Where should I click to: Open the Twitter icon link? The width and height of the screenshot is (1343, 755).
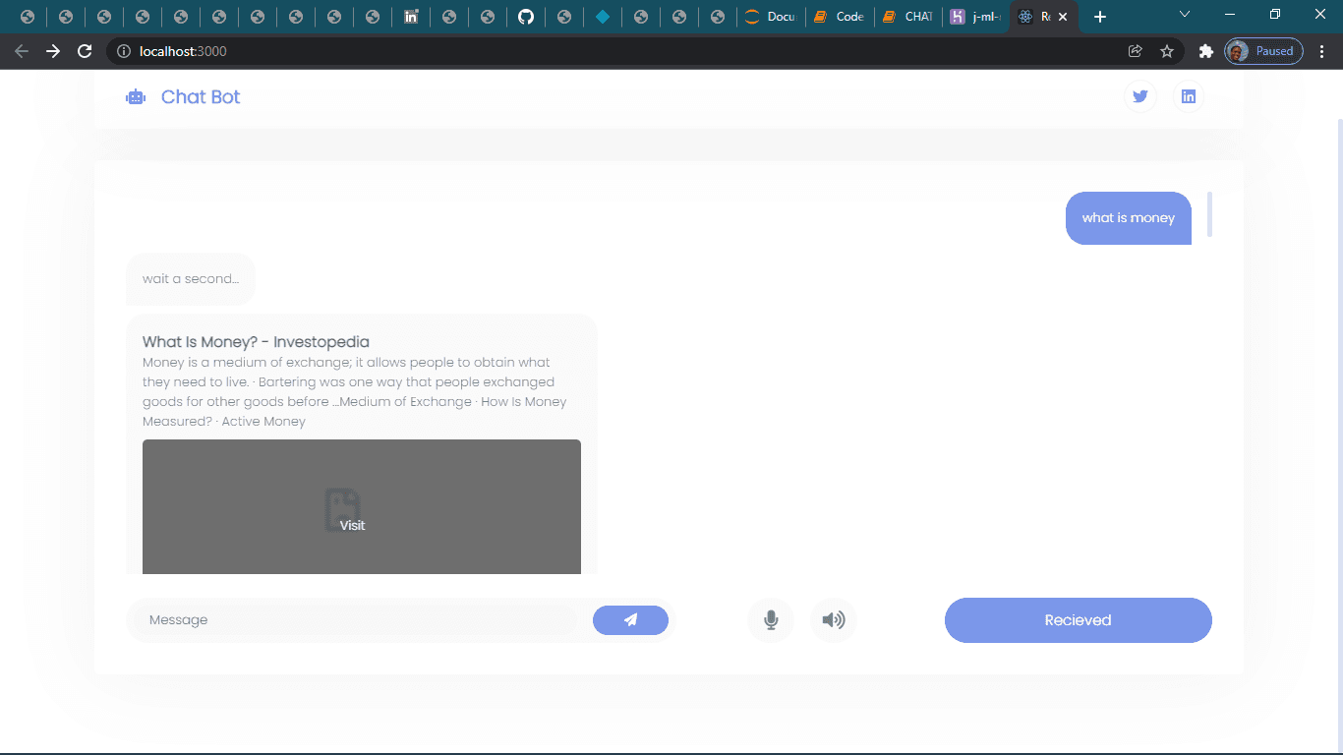[x=1140, y=96]
